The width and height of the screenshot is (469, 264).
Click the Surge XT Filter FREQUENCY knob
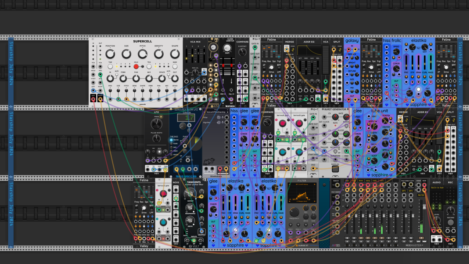294,212
